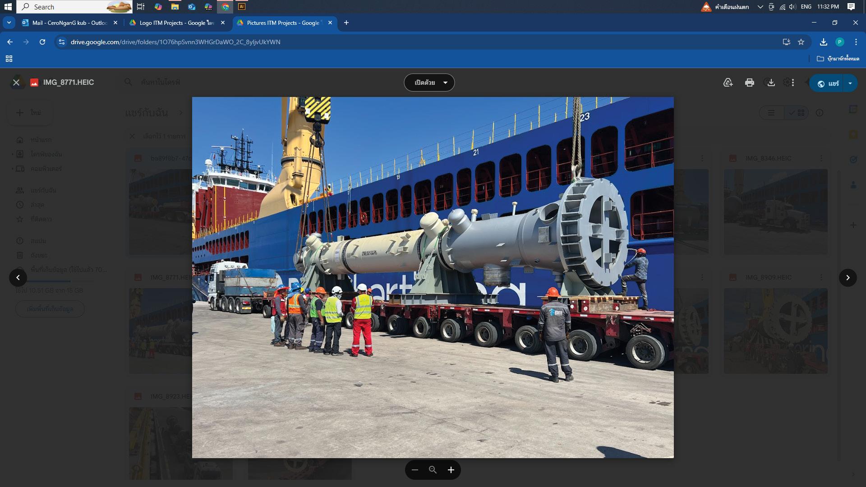Expand the share button dropdown arrow
The image size is (866, 487).
click(850, 83)
